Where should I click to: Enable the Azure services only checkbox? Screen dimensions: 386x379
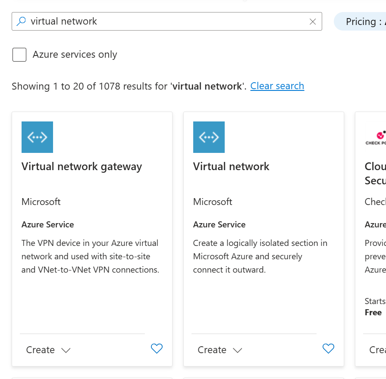pyautogui.click(x=19, y=55)
